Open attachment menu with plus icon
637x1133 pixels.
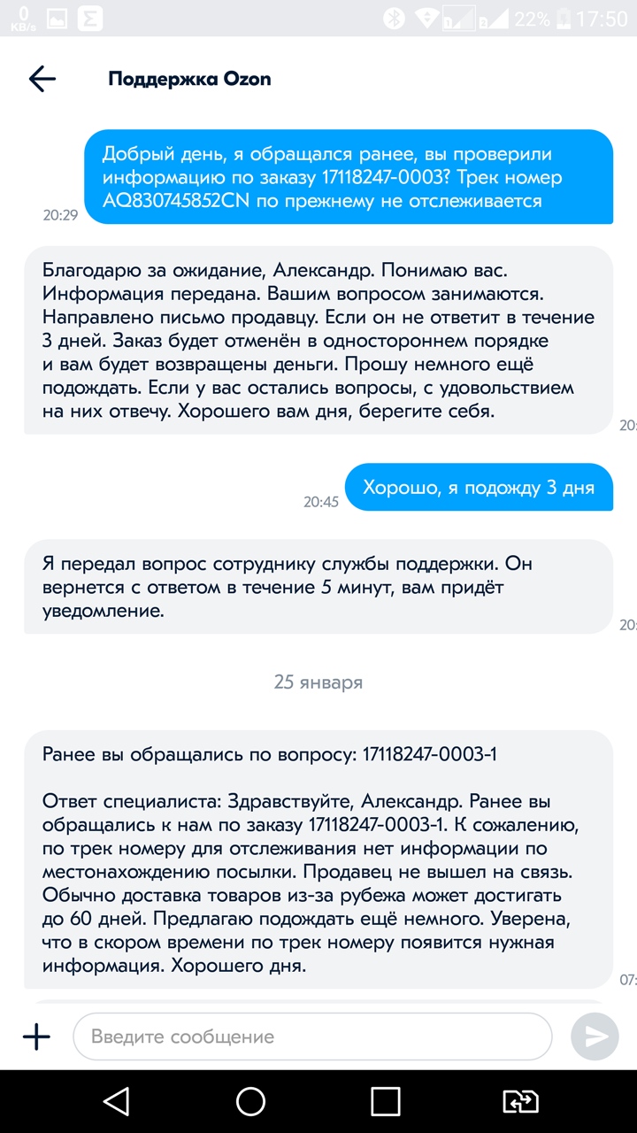pos(36,1037)
